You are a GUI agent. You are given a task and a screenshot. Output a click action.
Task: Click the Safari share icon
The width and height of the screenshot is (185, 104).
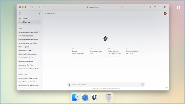[x=155, y=7]
